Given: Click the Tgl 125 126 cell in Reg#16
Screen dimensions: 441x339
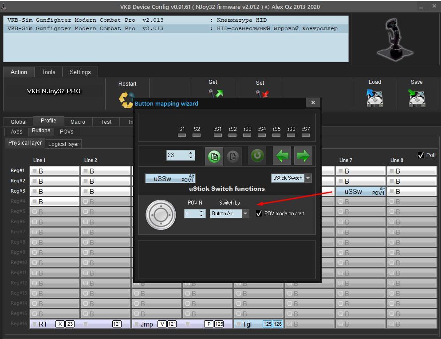Looking at the screenshot, I should coord(259,324).
